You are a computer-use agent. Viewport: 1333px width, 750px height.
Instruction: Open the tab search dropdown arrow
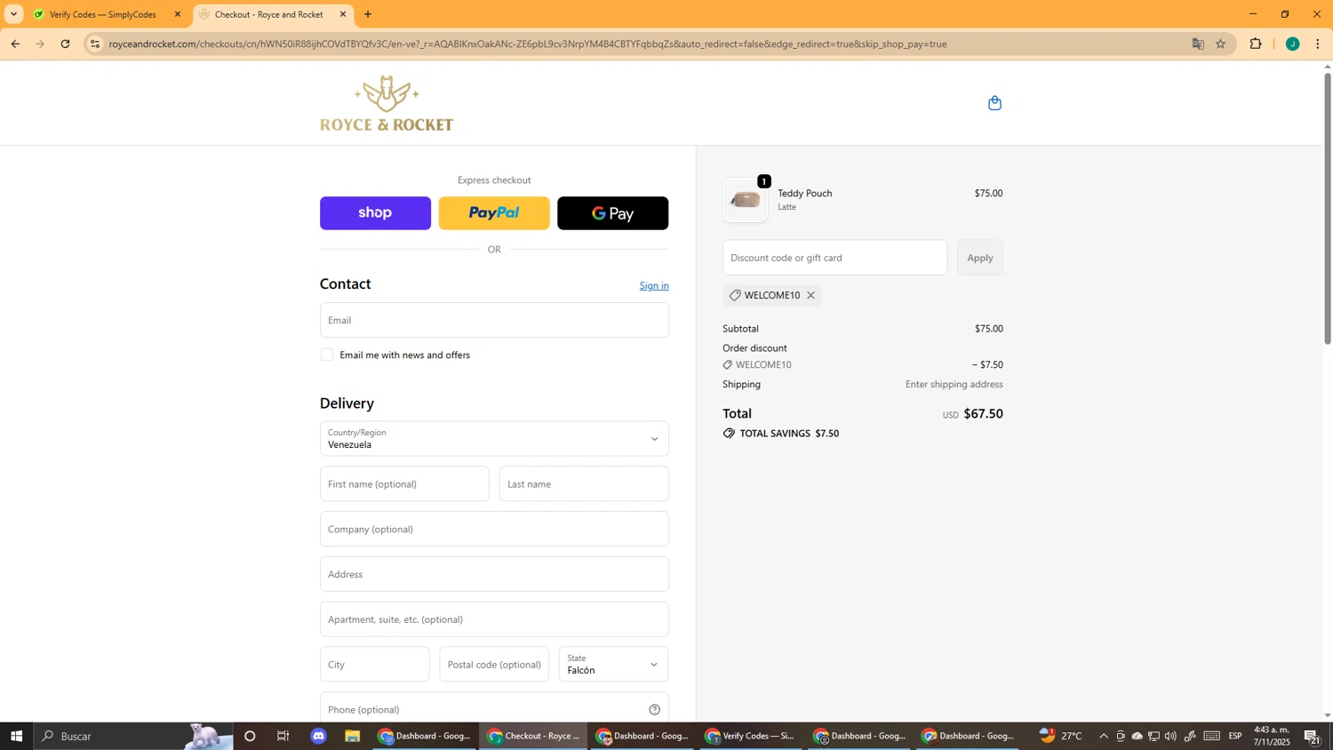(x=13, y=14)
